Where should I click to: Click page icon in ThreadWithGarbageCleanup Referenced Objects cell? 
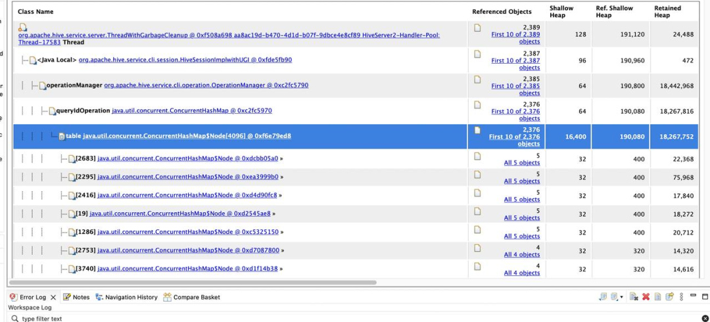pos(477,28)
